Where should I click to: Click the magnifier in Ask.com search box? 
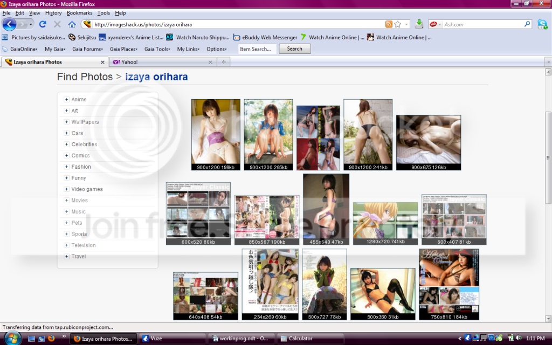point(527,24)
